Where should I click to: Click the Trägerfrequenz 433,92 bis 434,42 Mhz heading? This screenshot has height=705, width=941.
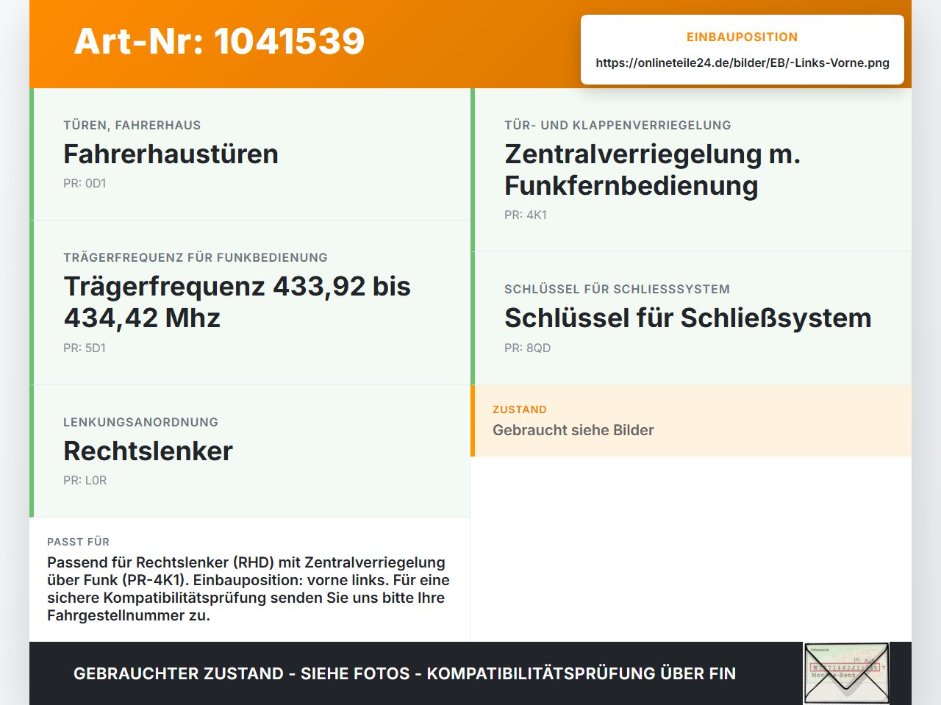coord(237,302)
